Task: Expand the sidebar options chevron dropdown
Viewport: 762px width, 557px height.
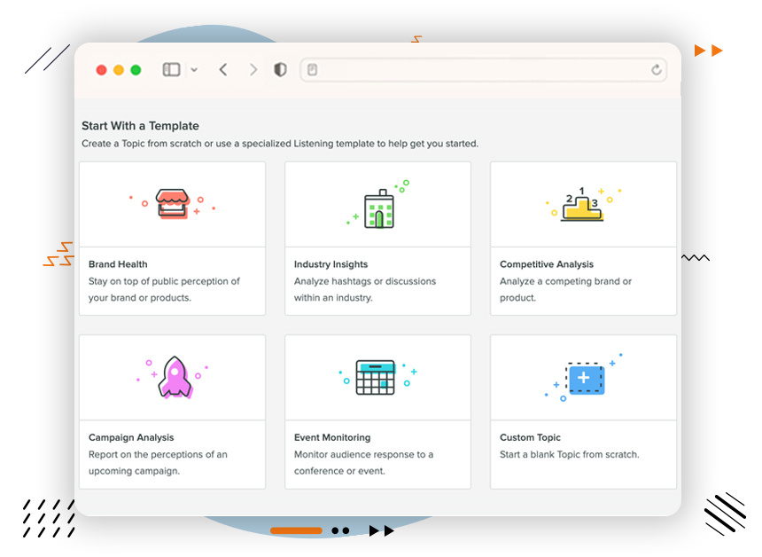Action: (x=194, y=70)
